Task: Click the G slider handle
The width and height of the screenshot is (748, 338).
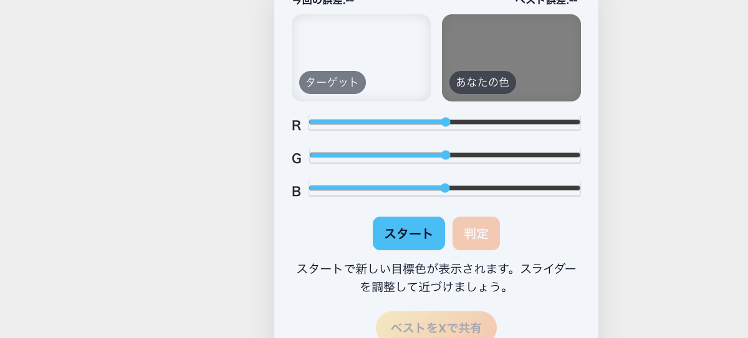Action: [446, 155]
